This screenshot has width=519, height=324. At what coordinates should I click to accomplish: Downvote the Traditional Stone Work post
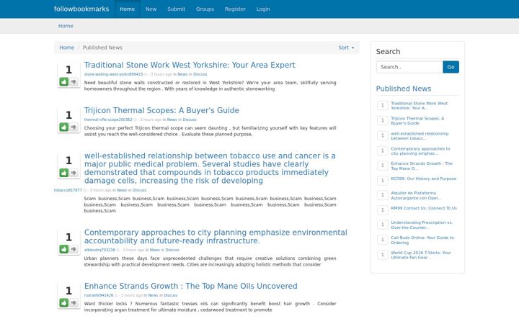pyautogui.click(x=74, y=81)
